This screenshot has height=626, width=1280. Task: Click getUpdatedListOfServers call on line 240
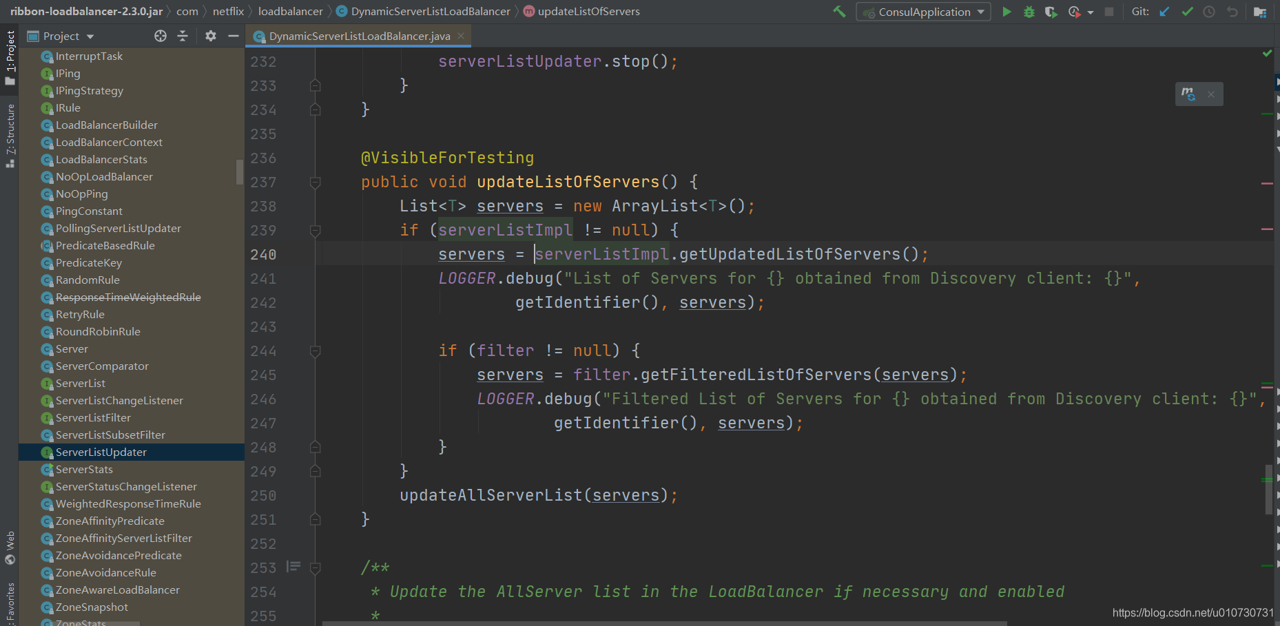coord(789,254)
